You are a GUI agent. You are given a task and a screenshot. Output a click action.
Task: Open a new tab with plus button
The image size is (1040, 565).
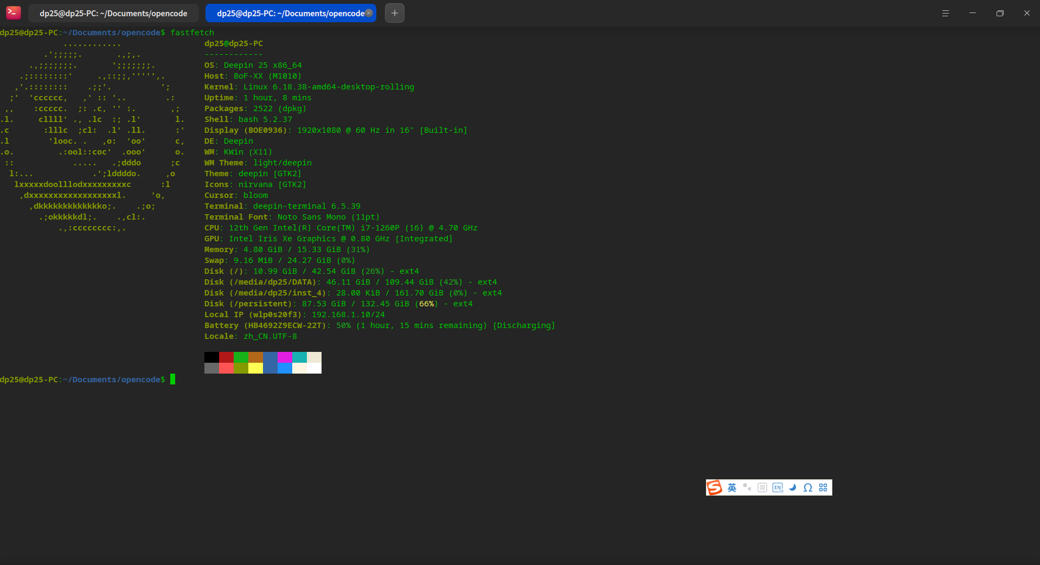click(395, 13)
